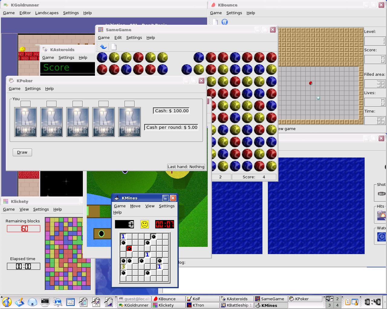
Task: Open the igloo Home folder icon
Action: 32,302
